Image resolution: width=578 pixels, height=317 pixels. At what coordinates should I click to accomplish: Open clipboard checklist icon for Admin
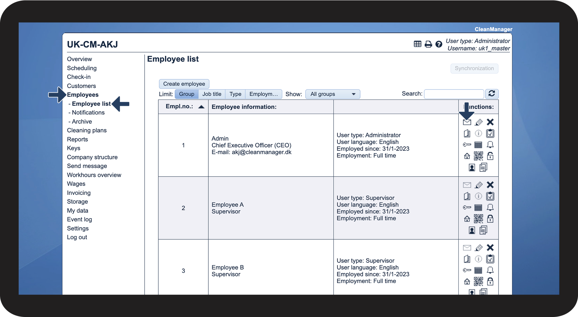(x=490, y=133)
